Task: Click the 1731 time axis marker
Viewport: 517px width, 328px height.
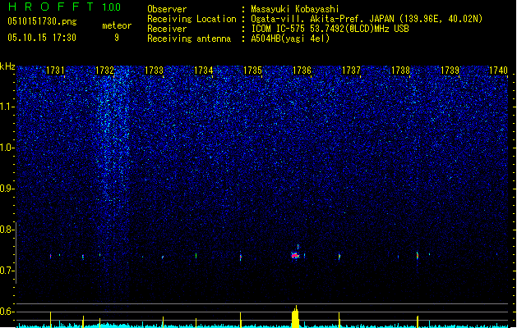Action: tap(55, 71)
